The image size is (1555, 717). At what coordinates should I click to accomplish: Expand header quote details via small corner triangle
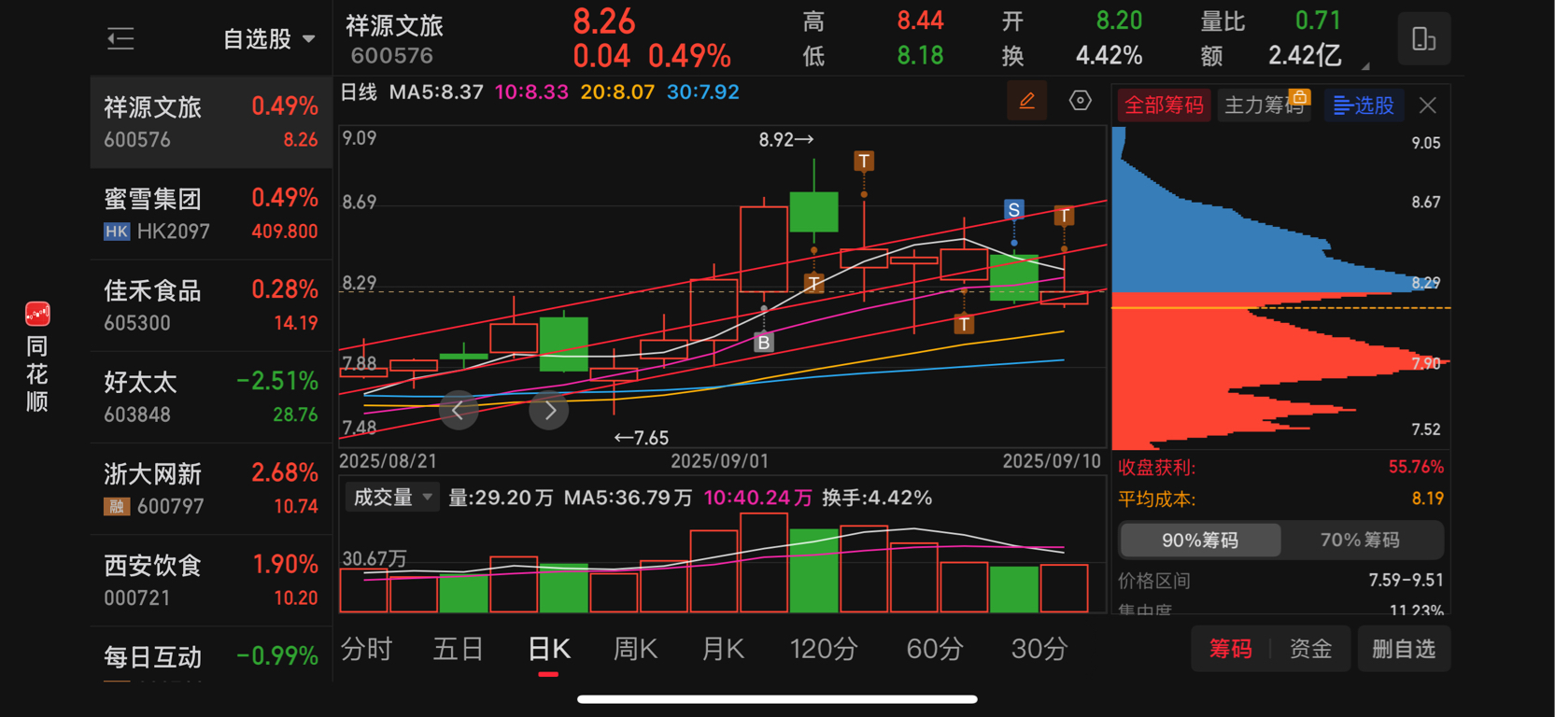(1365, 66)
